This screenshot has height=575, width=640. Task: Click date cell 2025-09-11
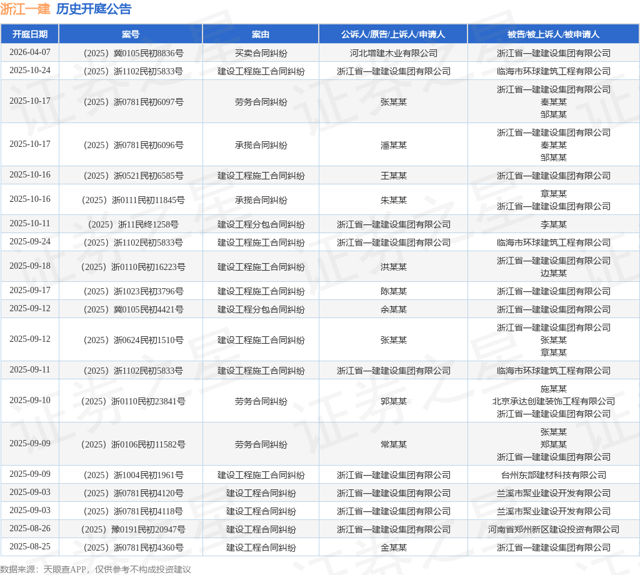pos(30,370)
